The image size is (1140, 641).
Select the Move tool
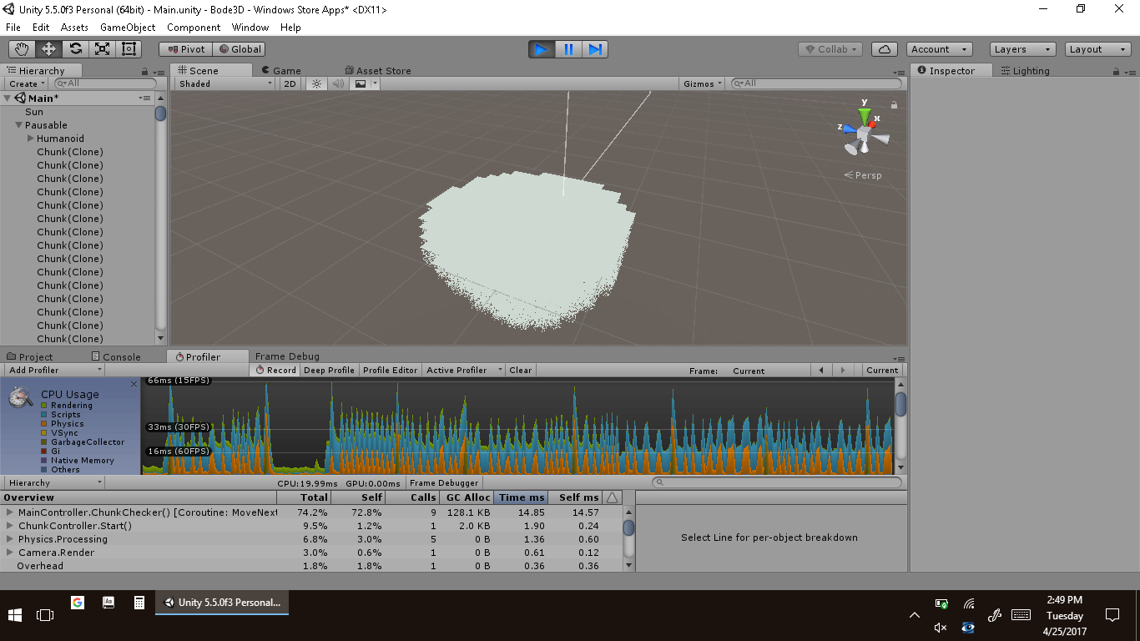pos(49,49)
